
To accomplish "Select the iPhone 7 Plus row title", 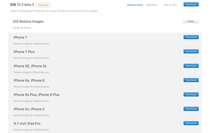I will click(x=24, y=52).
